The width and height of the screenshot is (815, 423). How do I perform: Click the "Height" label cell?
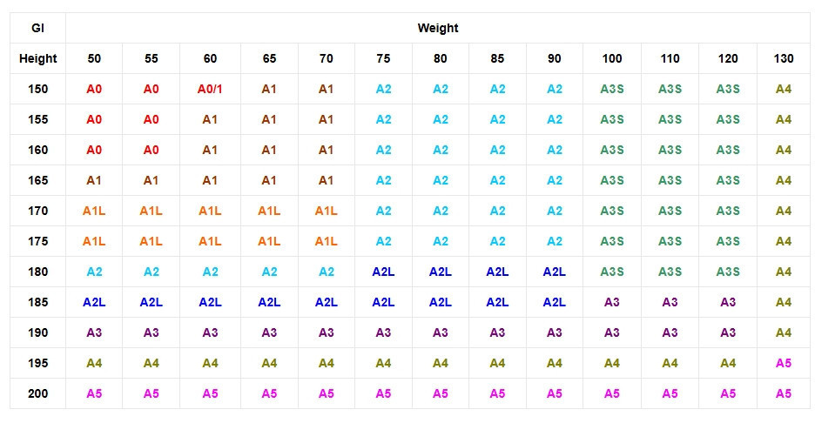pos(37,58)
